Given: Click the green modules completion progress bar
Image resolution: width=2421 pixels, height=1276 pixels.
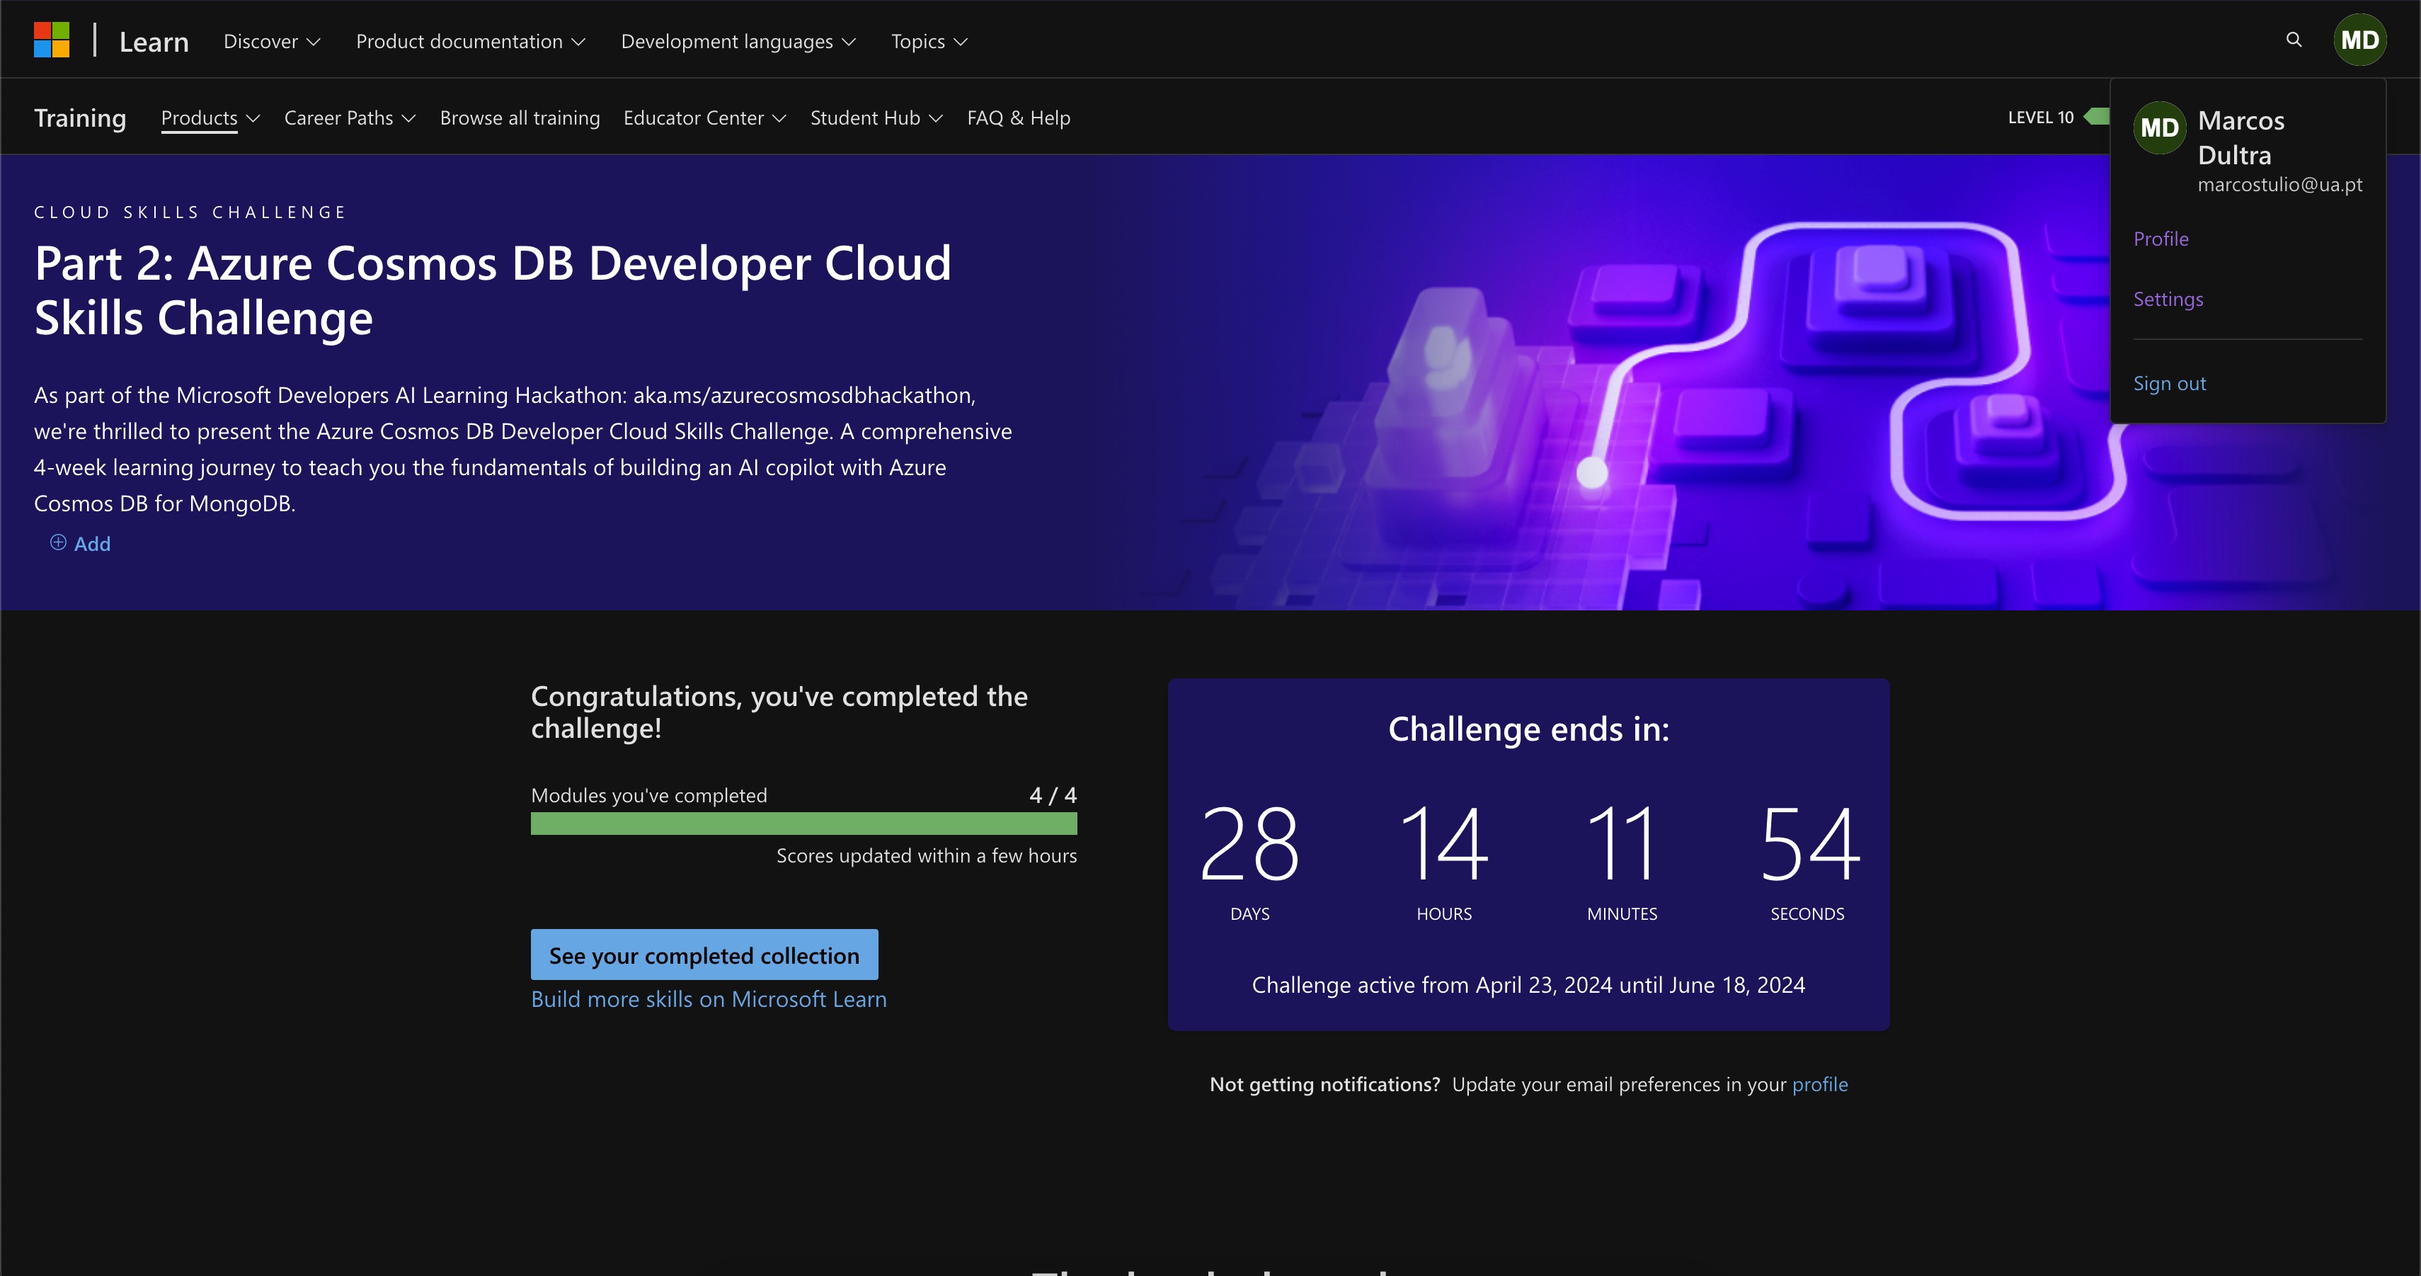Looking at the screenshot, I should coord(803,824).
